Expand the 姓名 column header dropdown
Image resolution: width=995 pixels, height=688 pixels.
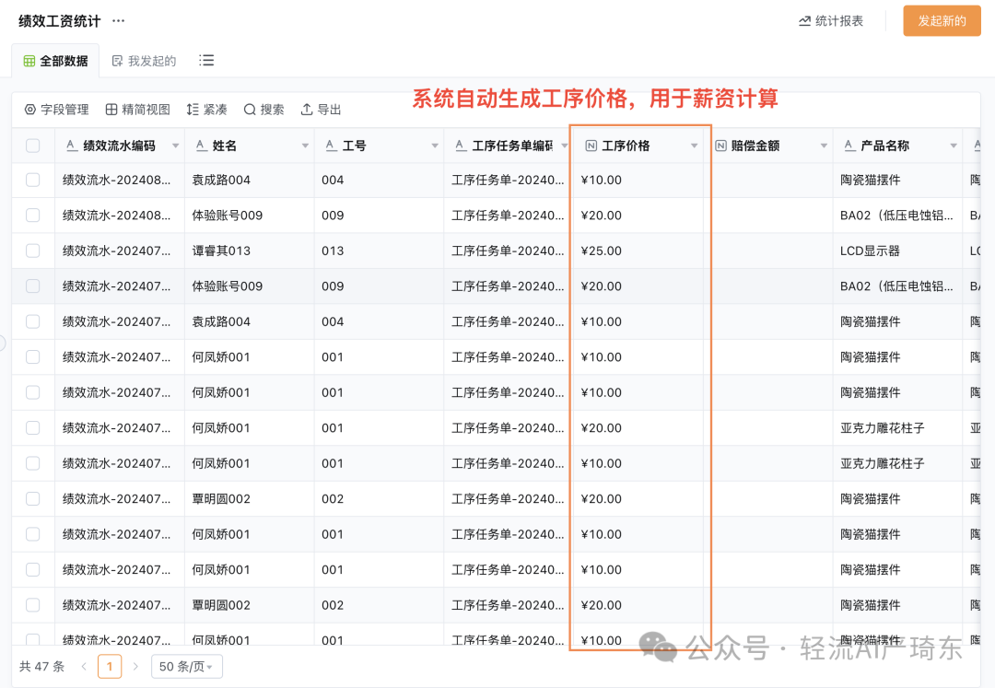(x=304, y=145)
